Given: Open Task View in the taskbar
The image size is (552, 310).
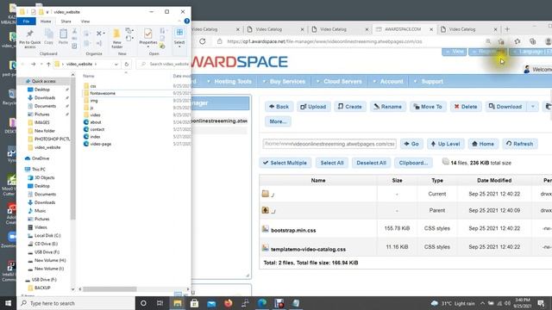Looking at the screenshot, I should coord(160,303).
